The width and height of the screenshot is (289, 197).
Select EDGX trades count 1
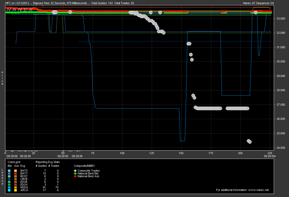point(58,185)
